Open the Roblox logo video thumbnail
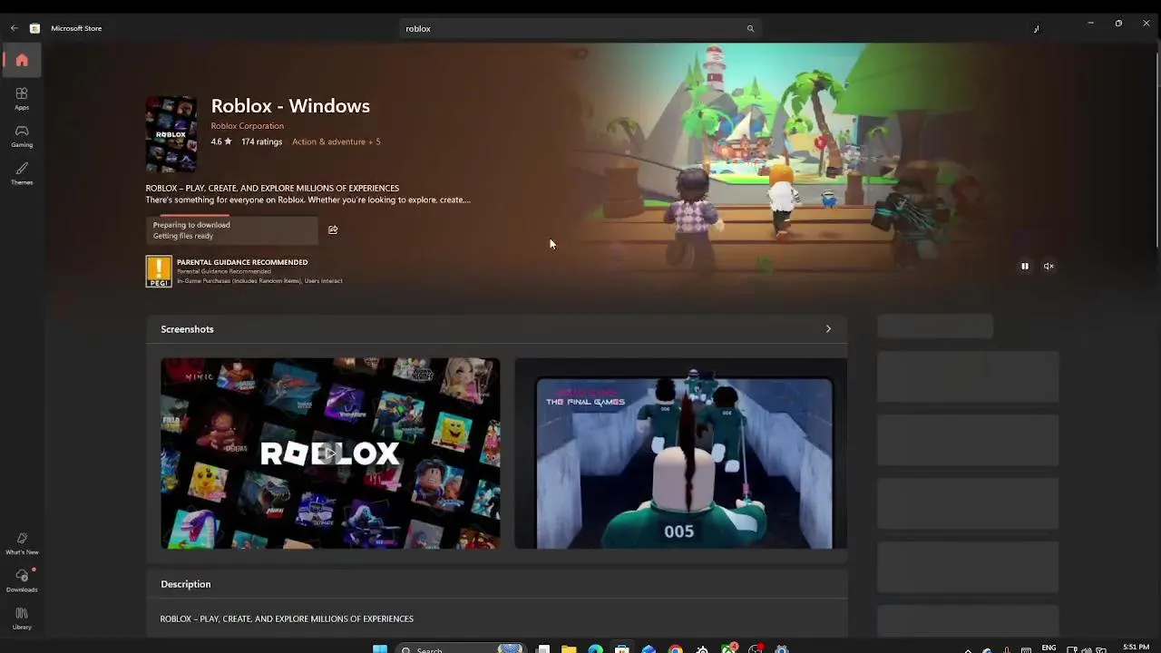1161x653 pixels. (330, 453)
